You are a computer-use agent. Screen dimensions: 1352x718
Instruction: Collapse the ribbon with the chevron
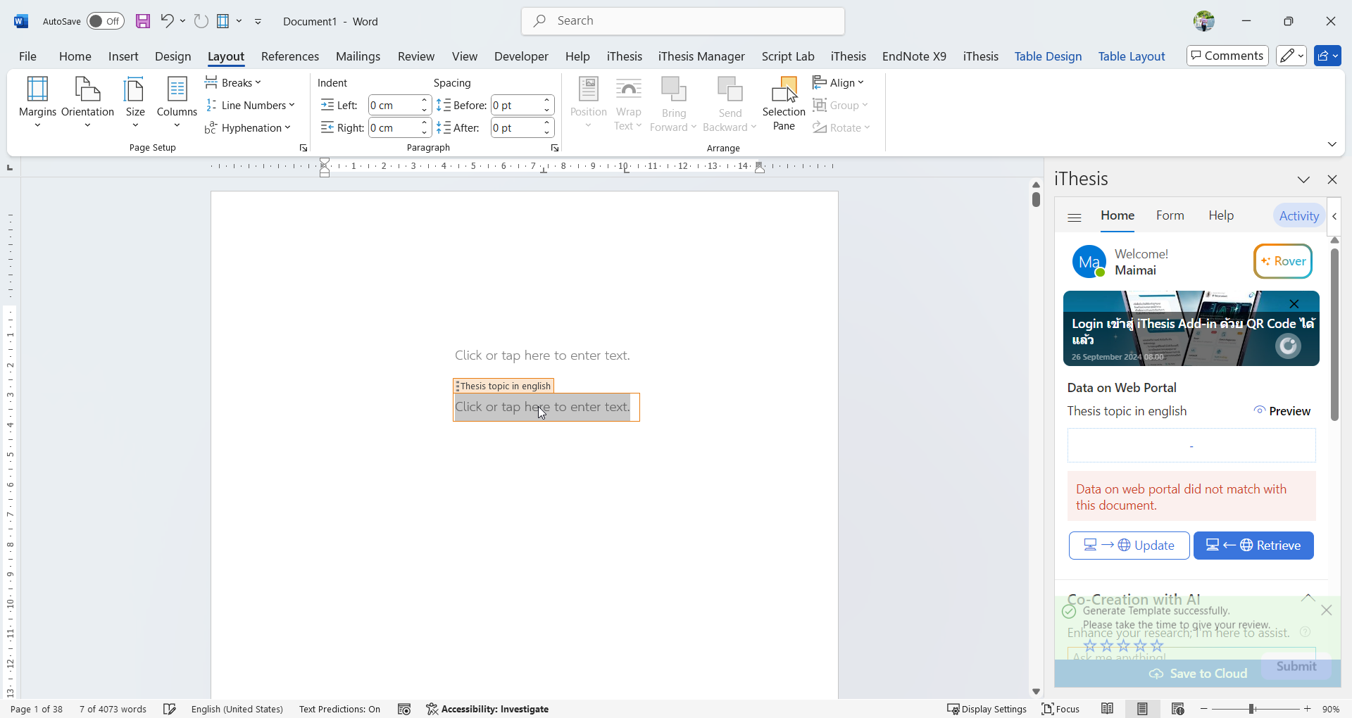[1332, 144]
